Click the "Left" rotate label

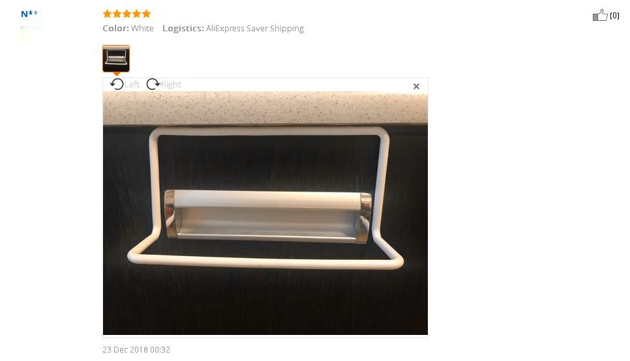coord(132,84)
